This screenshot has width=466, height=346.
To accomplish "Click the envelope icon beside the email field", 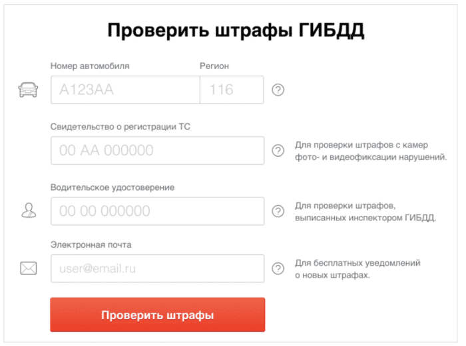I will click(x=28, y=268).
